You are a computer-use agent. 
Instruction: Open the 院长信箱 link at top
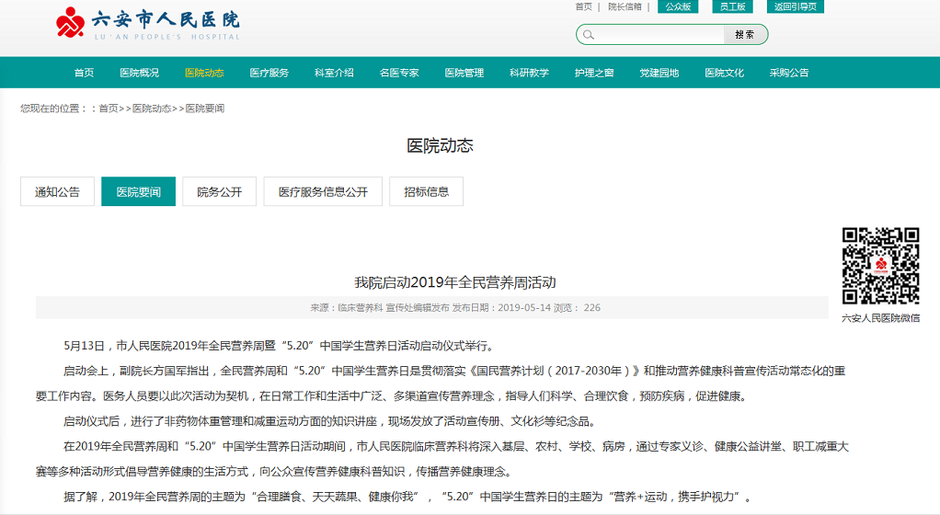[625, 6]
